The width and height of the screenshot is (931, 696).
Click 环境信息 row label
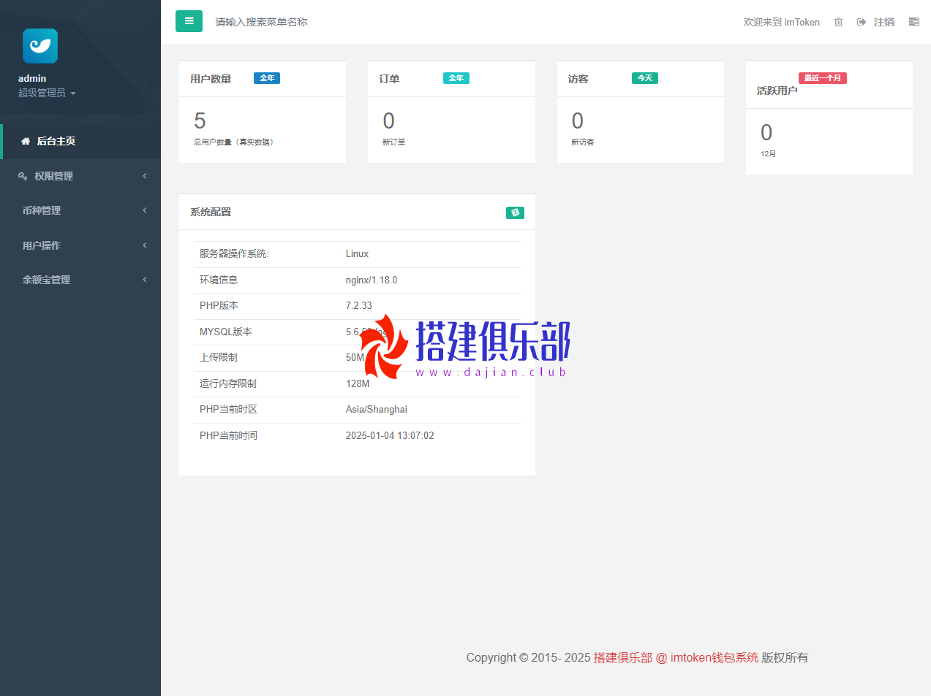(219, 280)
